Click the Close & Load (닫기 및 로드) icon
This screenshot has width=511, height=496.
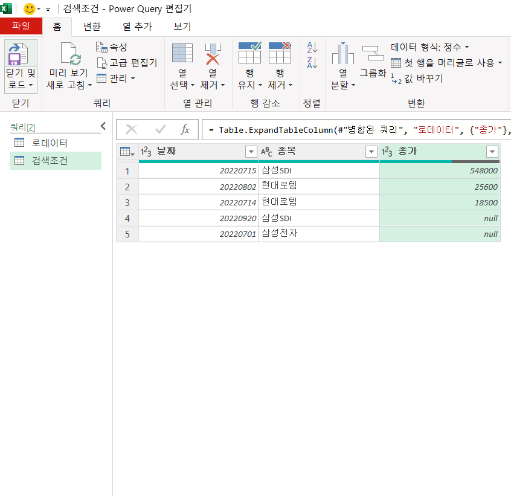(x=18, y=54)
